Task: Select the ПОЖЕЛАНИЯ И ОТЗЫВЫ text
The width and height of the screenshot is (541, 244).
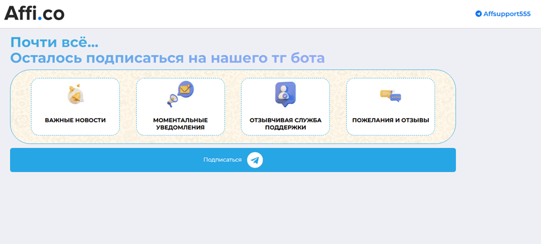Action: [390, 120]
